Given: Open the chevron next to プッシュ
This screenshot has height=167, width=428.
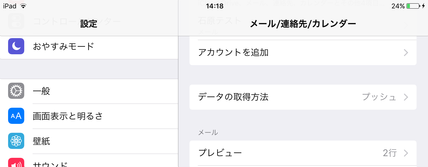Looking at the screenshot, I should (406, 97).
